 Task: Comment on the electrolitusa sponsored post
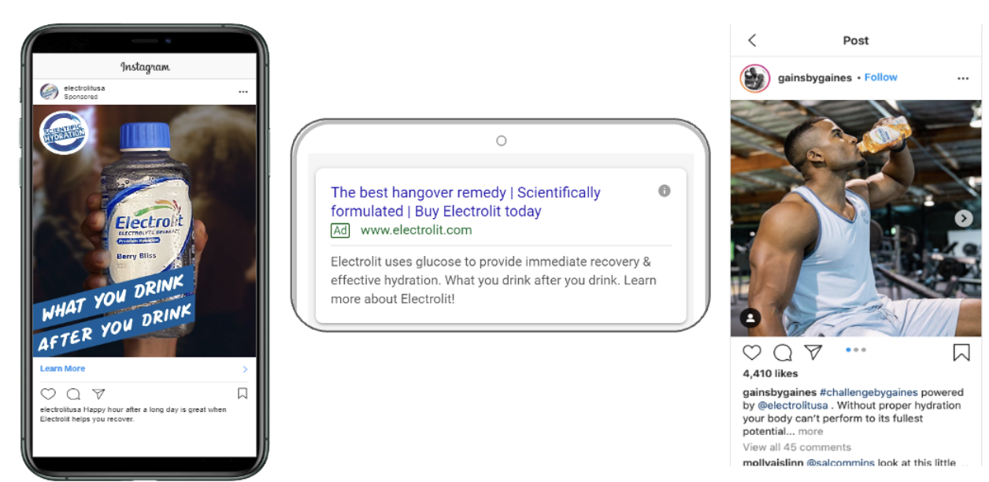[x=73, y=394]
